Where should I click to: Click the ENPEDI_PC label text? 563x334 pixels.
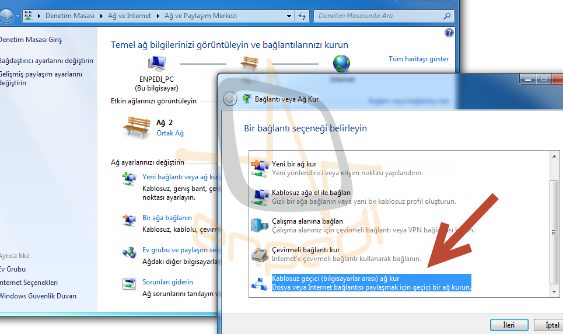[156, 79]
